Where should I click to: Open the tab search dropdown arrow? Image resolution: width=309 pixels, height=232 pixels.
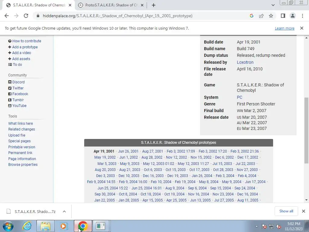[x=273, y=5]
